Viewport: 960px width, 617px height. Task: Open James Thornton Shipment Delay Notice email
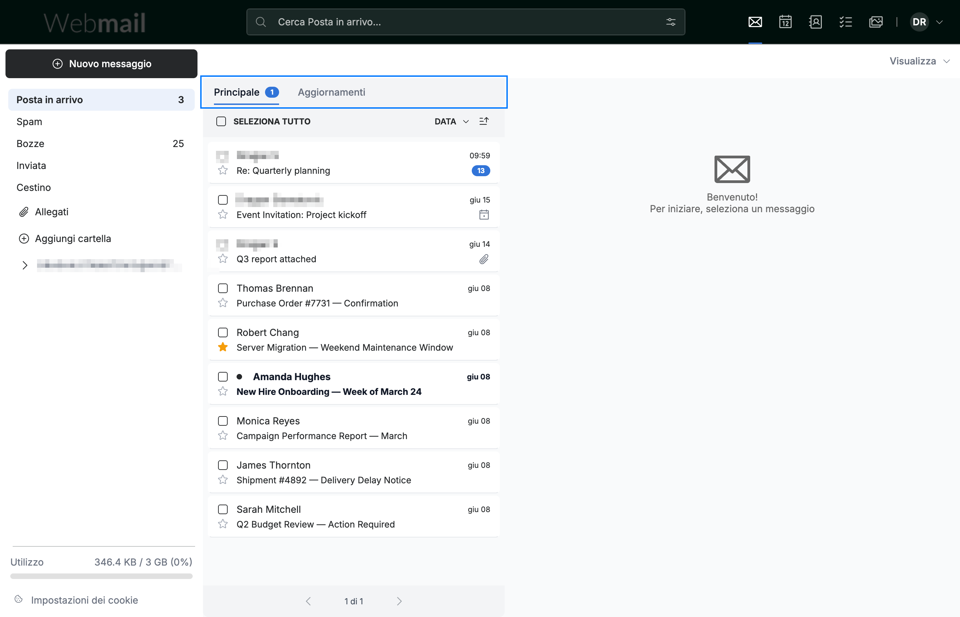click(354, 472)
